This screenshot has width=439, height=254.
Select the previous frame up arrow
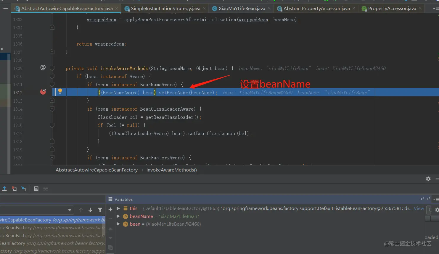click(81, 210)
